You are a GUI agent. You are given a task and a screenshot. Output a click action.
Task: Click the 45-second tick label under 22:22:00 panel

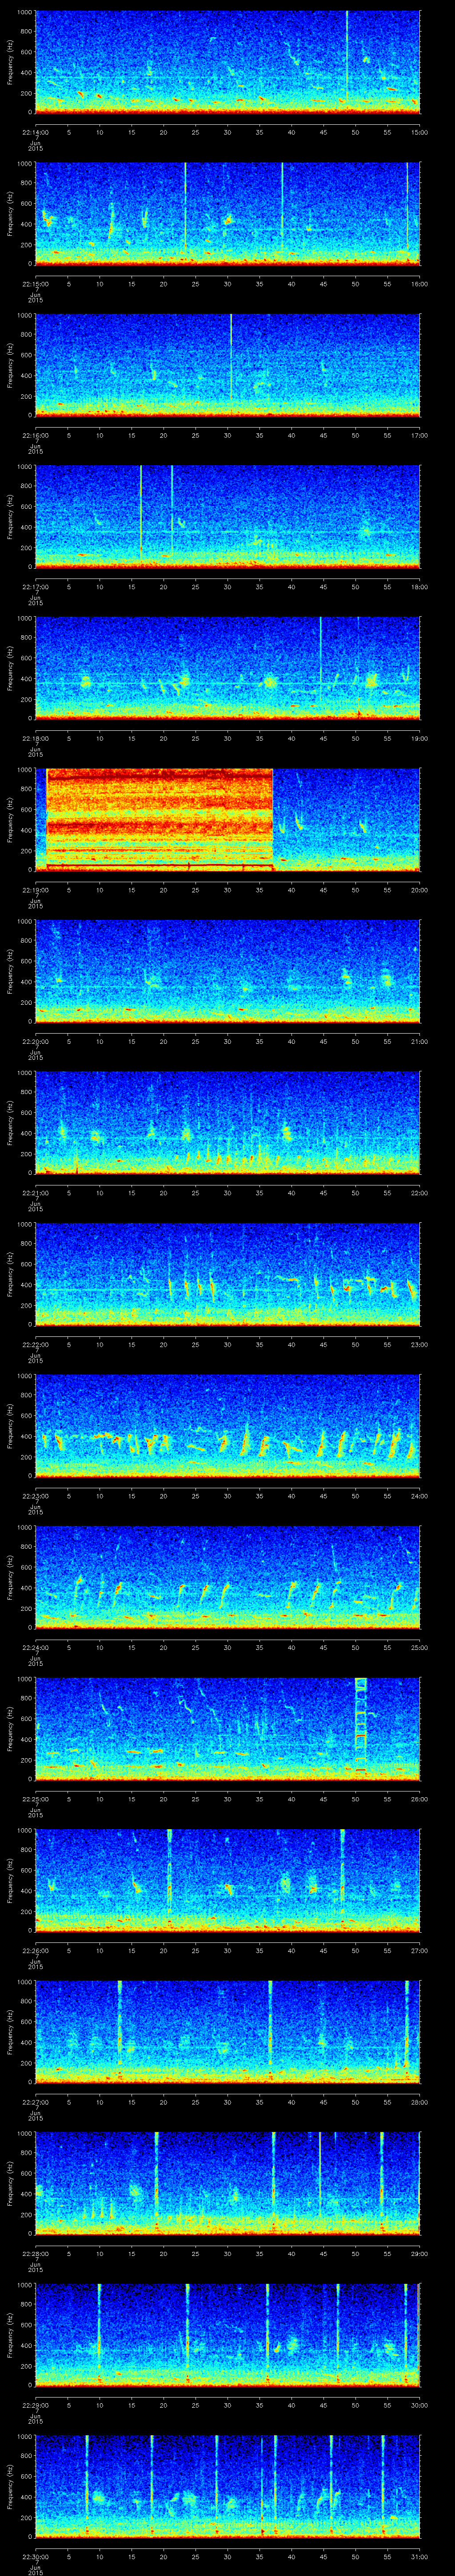click(323, 1345)
